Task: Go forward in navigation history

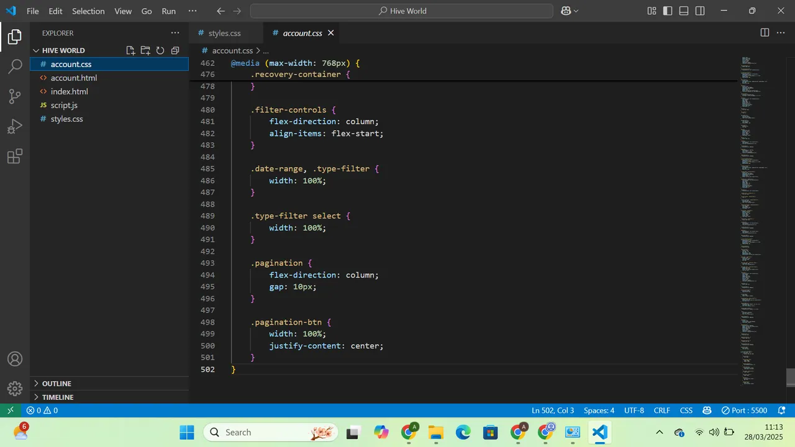Action: click(x=237, y=11)
